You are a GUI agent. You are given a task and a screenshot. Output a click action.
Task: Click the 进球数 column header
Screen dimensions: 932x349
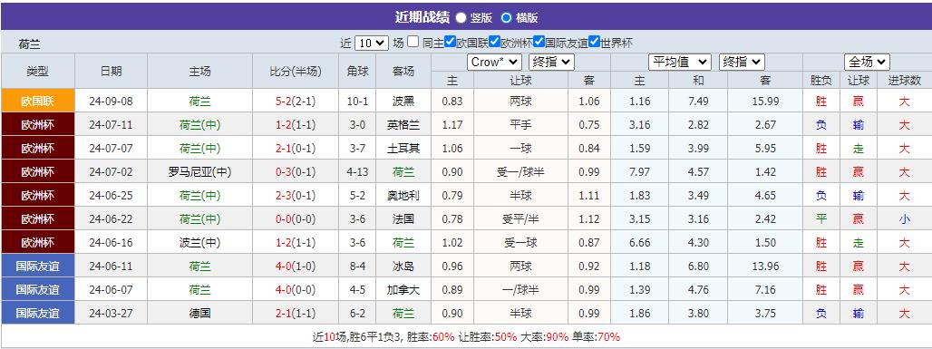point(904,81)
